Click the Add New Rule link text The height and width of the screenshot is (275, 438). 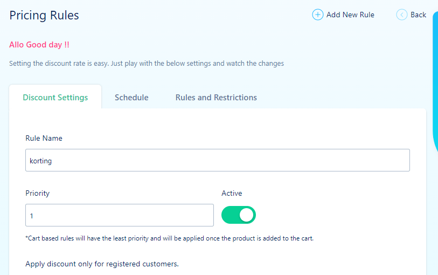(350, 15)
